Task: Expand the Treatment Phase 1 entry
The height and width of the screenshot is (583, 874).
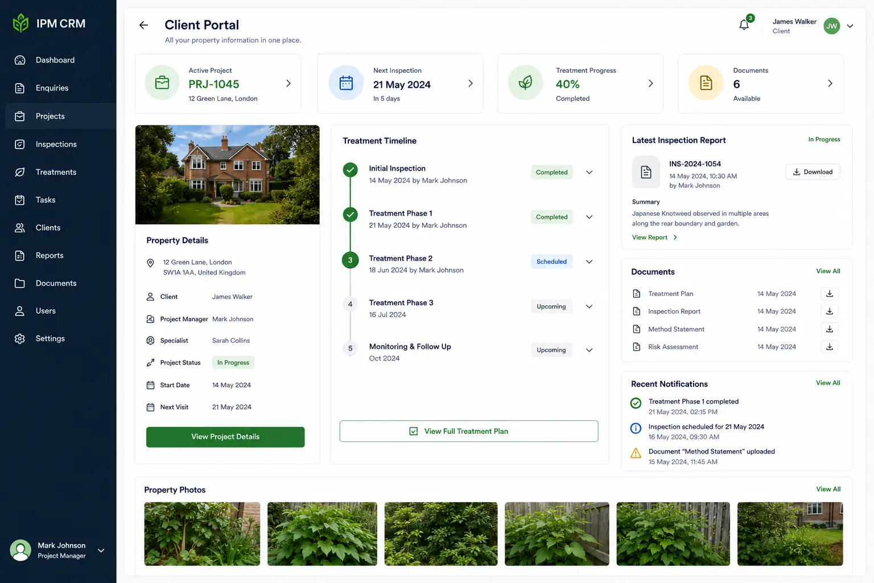Action: [589, 217]
